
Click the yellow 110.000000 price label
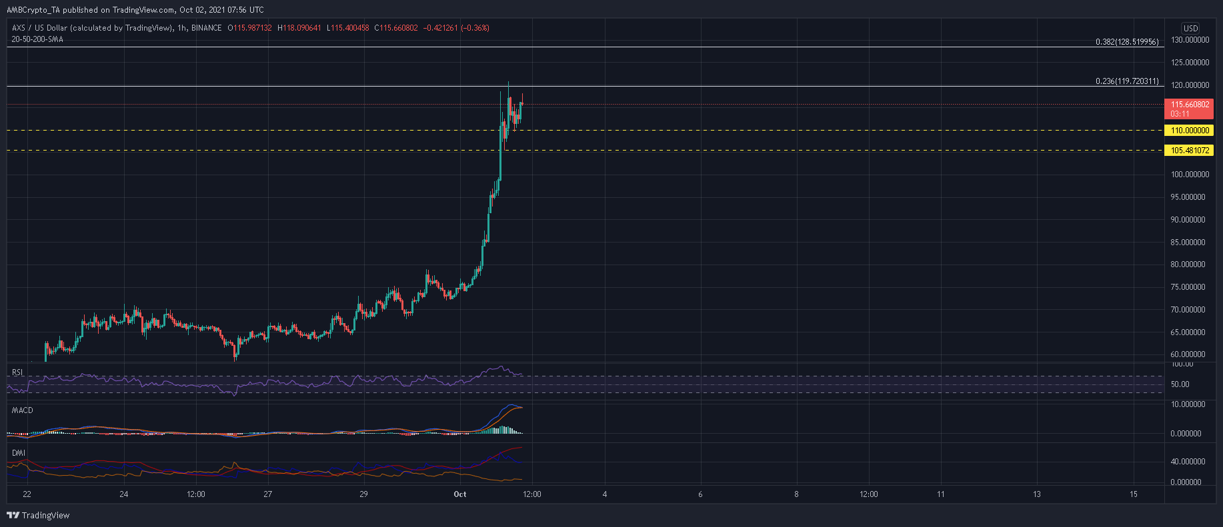(x=1189, y=131)
